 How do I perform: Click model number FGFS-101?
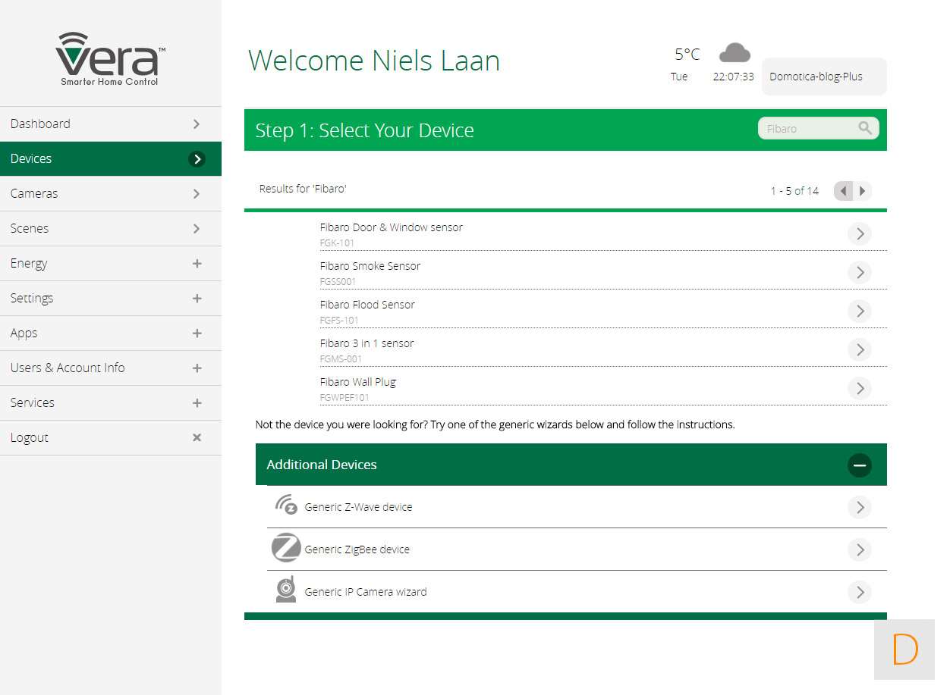[339, 321]
